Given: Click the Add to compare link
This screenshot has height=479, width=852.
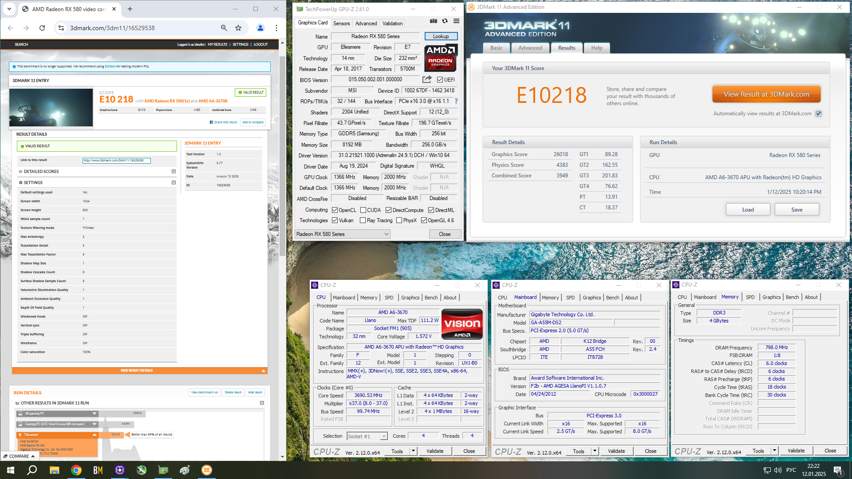Looking at the screenshot, I should [253, 122].
